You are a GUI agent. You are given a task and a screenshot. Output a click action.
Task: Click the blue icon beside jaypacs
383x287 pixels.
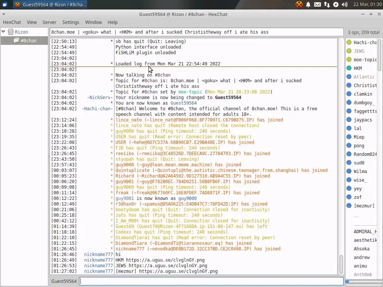349,120
